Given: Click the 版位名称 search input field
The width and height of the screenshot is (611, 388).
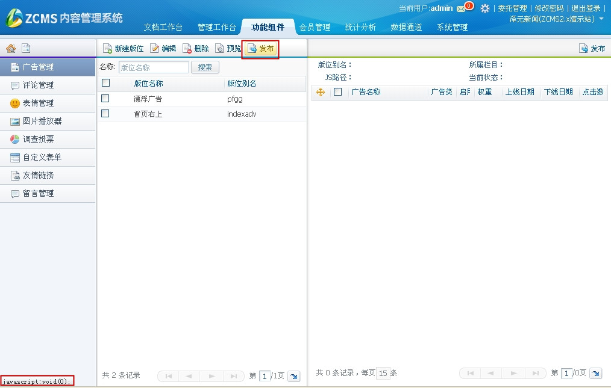Looking at the screenshot, I should [153, 67].
